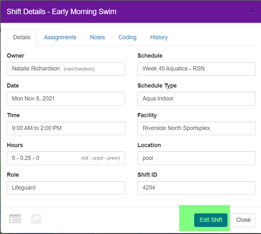The image size is (261, 234).
Task: Click the Edit Shift button
Action: click(x=211, y=220)
